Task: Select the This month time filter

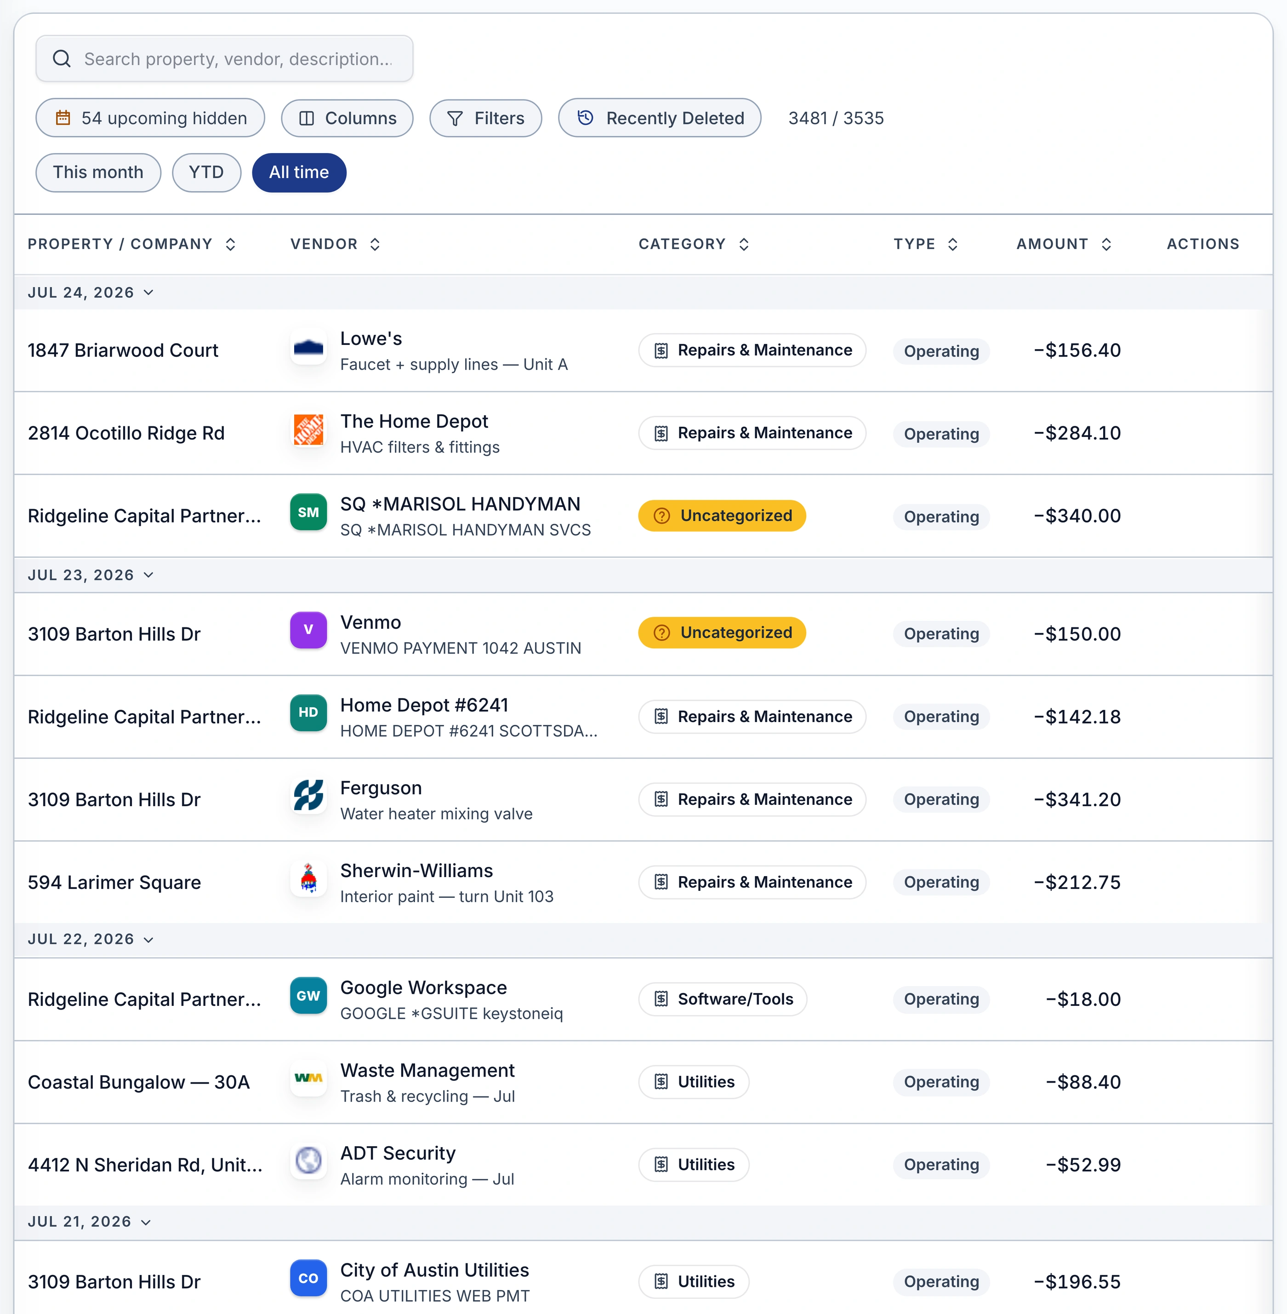Action: (98, 172)
